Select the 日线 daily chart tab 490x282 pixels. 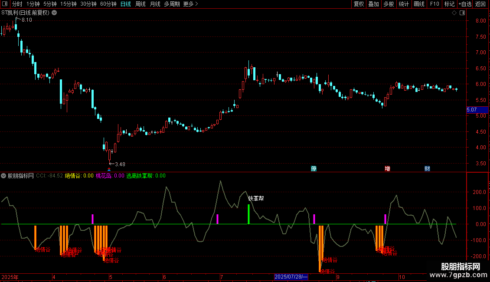pos(126,4)
